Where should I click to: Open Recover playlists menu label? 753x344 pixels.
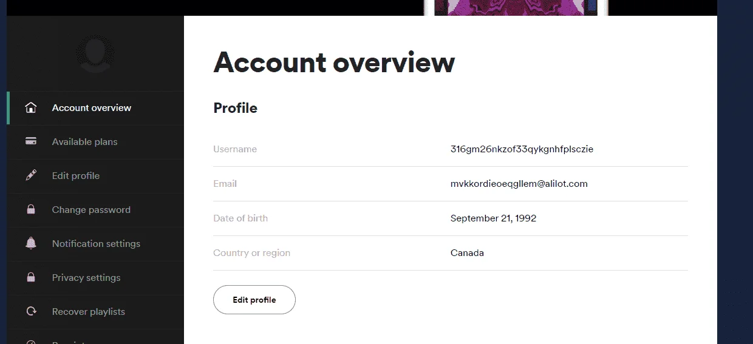(x=89, y=312)
